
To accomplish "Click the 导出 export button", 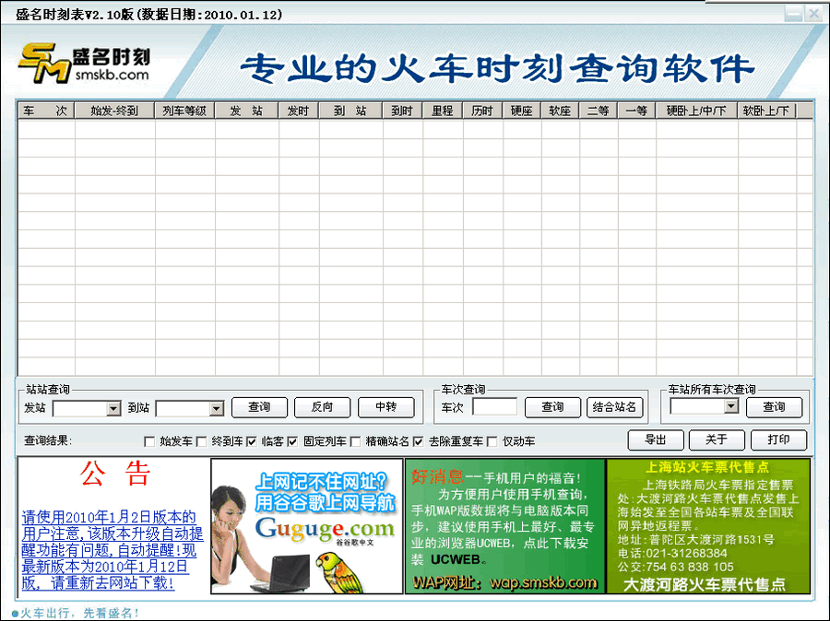I will coord(656,440).
